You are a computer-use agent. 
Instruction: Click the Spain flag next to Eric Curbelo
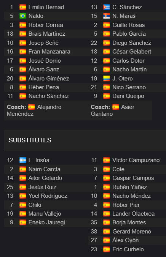pos(107,249)
